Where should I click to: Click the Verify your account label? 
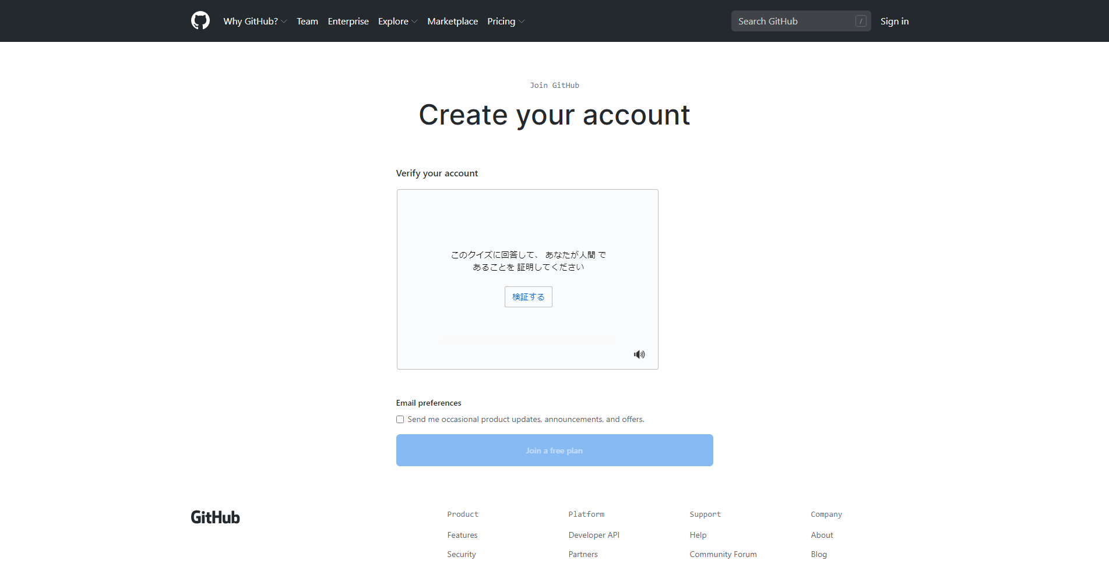(x=437, y=173)
